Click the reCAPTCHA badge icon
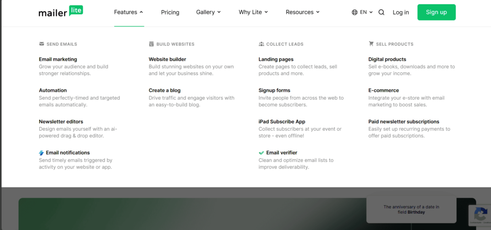Image resolution: width=491 pixels, height=230 pixels. 481,214
